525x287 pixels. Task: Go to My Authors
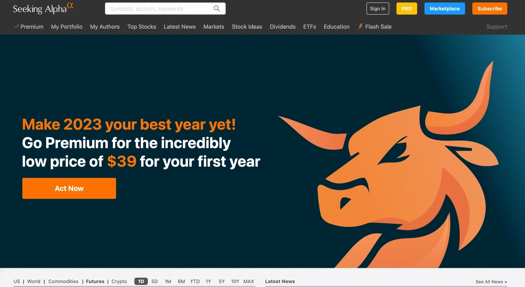click(x=105, y=27)
